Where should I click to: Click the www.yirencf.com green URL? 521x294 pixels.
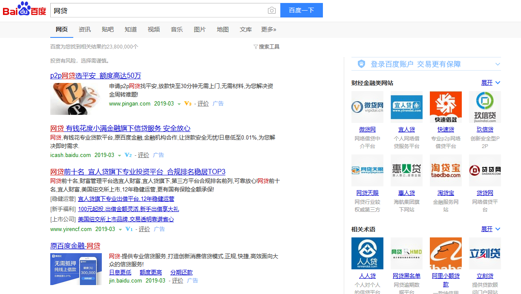click(71, 229)
